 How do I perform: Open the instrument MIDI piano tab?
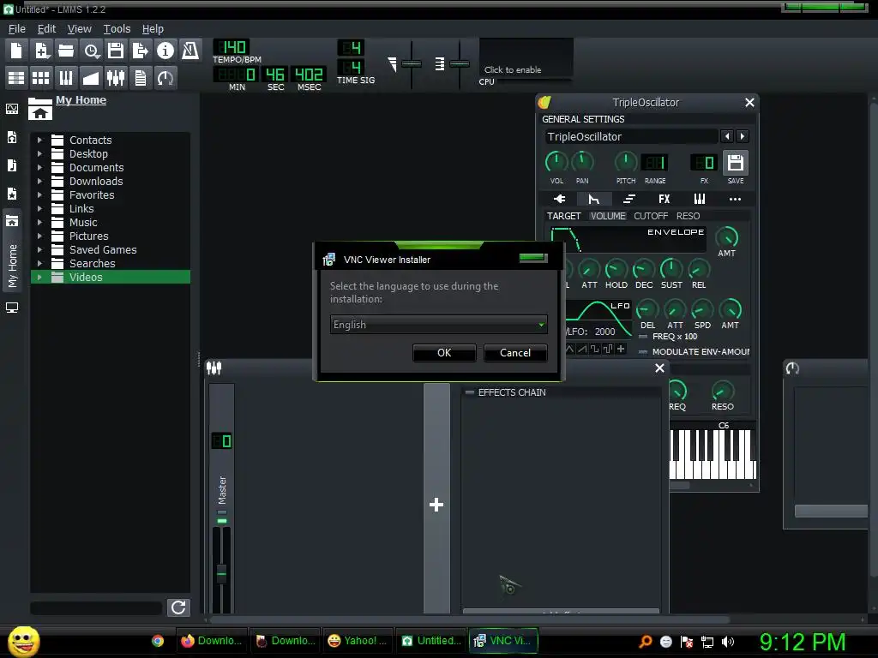click(700, 199)
